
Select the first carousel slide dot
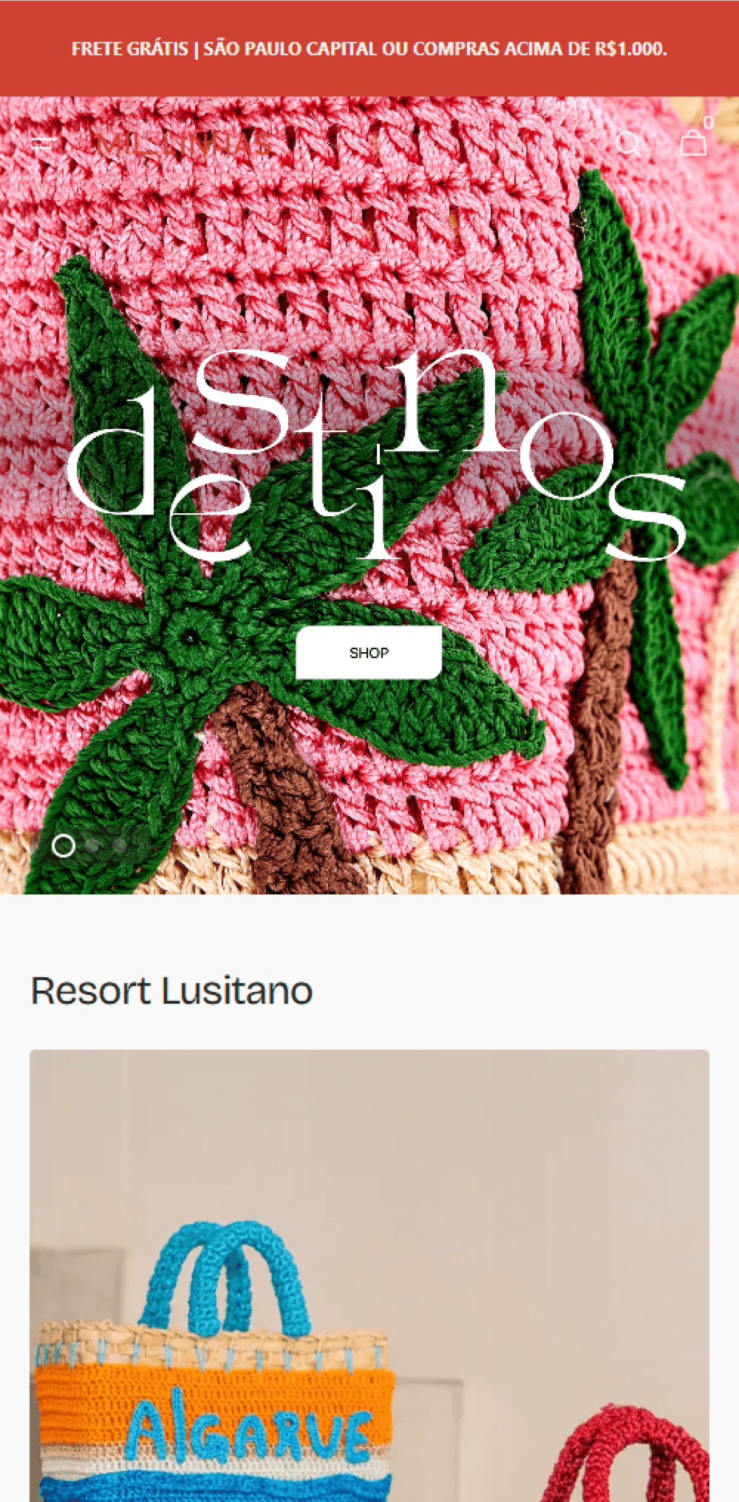click(x=63, y=845)
